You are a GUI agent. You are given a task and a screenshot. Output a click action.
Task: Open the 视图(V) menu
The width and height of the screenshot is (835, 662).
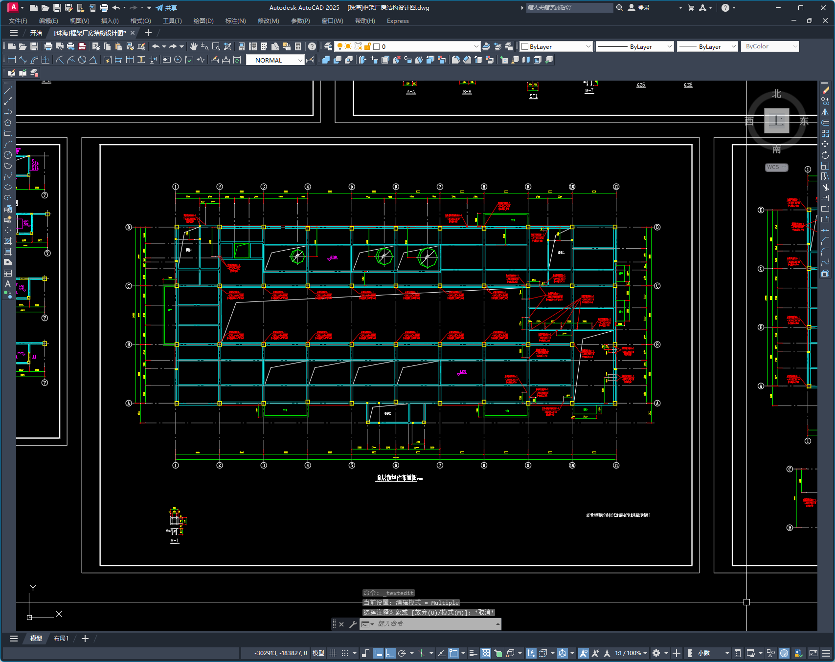click(x=79, y=21)
